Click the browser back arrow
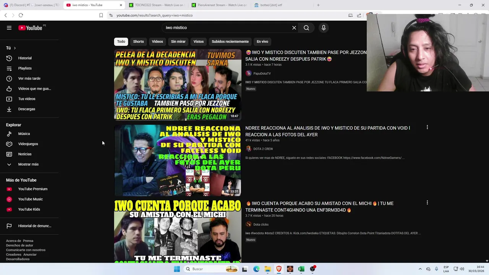Viewport: 489px width, 275px height. pos(5,15)
